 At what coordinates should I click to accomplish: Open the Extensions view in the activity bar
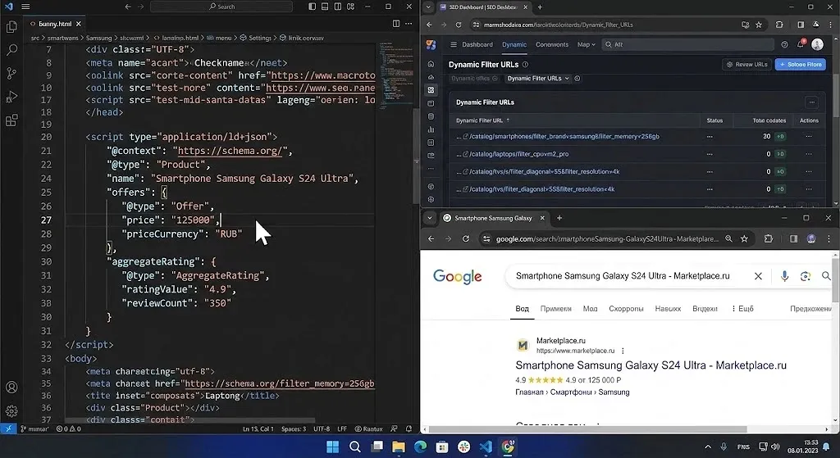pos(11,120)
